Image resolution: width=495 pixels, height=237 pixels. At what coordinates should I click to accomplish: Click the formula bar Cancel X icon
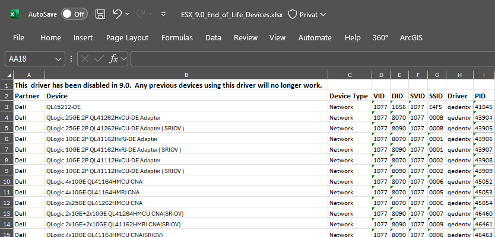pos(85,59)
